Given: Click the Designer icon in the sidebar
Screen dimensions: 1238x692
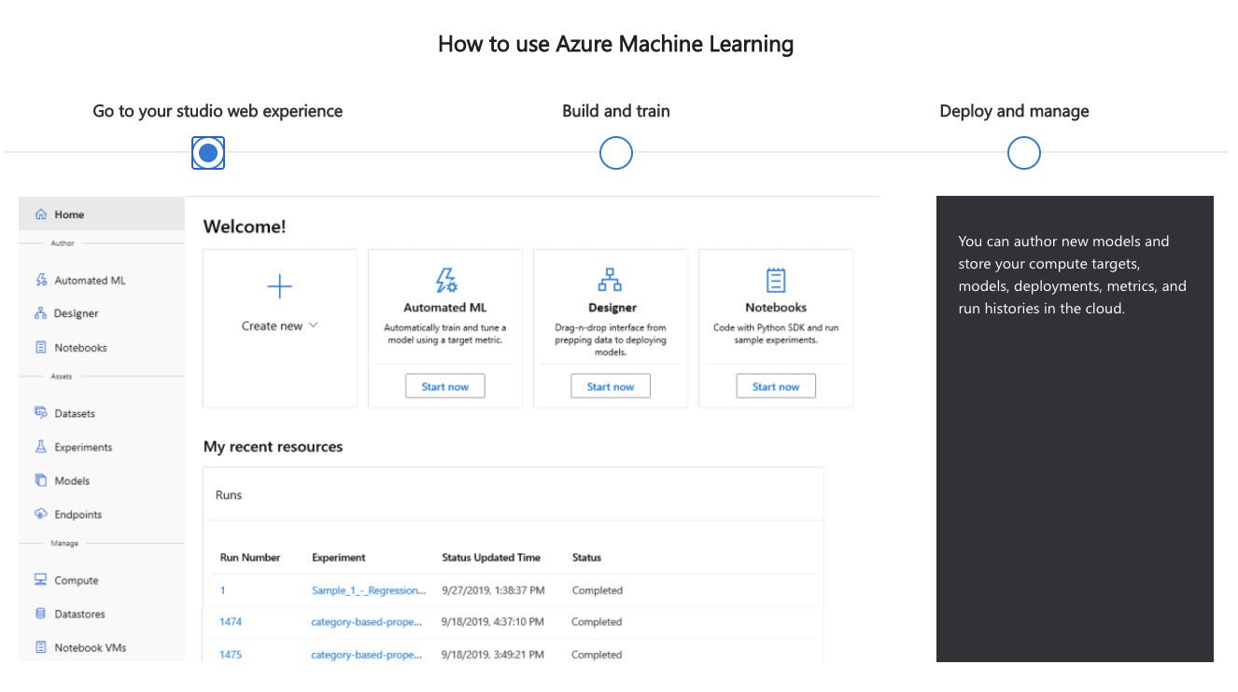Looking at the screenshot, I should coord(41,313).
